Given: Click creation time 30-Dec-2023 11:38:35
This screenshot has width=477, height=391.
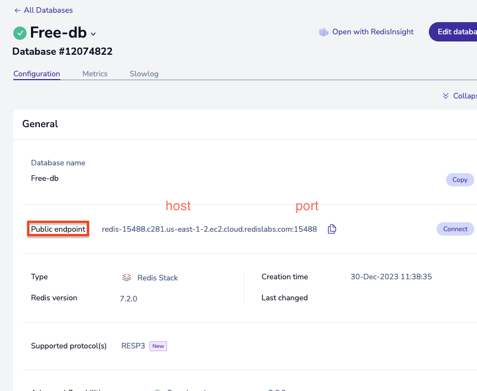Looking at the screenshot, I should (391, 277).
